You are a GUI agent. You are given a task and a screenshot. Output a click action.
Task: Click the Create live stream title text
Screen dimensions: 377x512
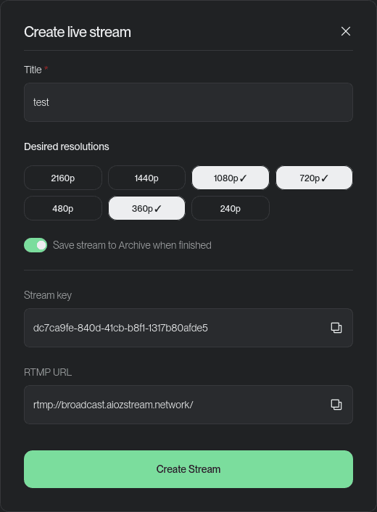click(78, 32)
